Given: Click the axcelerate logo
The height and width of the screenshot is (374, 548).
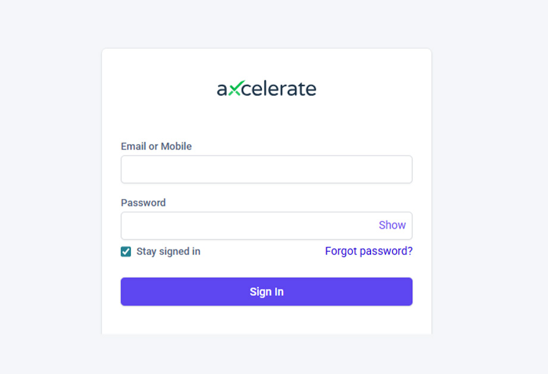Looking at the screenshot, I should [266, 89].
